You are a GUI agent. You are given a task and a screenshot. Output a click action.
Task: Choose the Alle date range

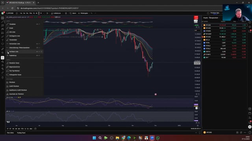31,129
